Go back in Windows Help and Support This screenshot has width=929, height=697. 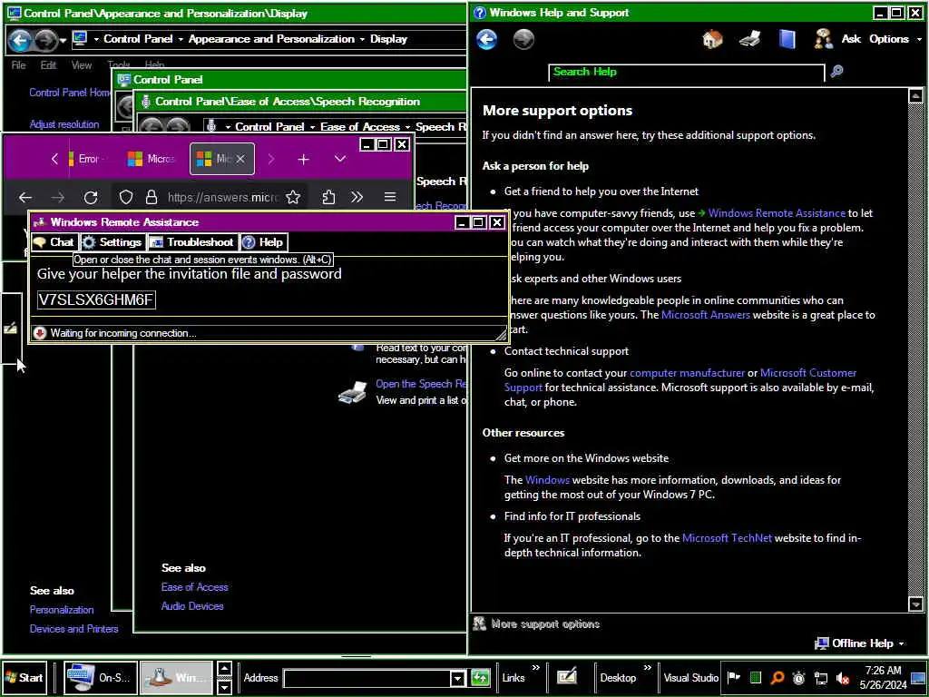pyautogui.click(x=486, y=40)
